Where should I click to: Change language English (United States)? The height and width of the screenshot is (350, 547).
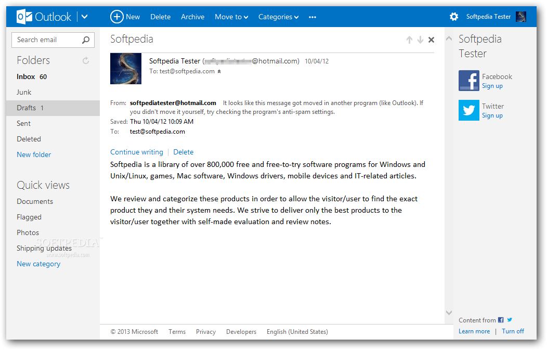pos(297,332)
